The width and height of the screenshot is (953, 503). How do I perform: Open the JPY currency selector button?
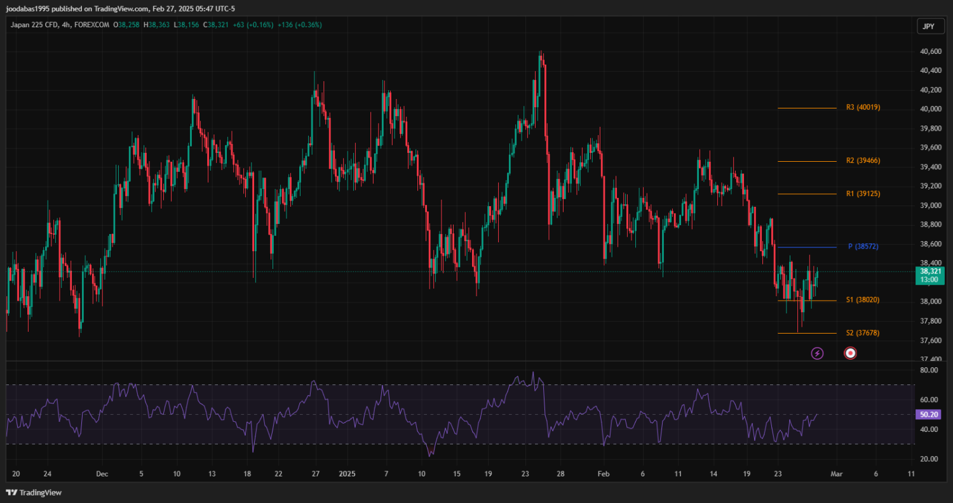click(929, 26)
